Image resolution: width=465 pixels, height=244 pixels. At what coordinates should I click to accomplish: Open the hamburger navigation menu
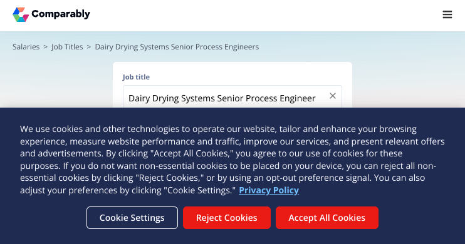click(447, 14)
